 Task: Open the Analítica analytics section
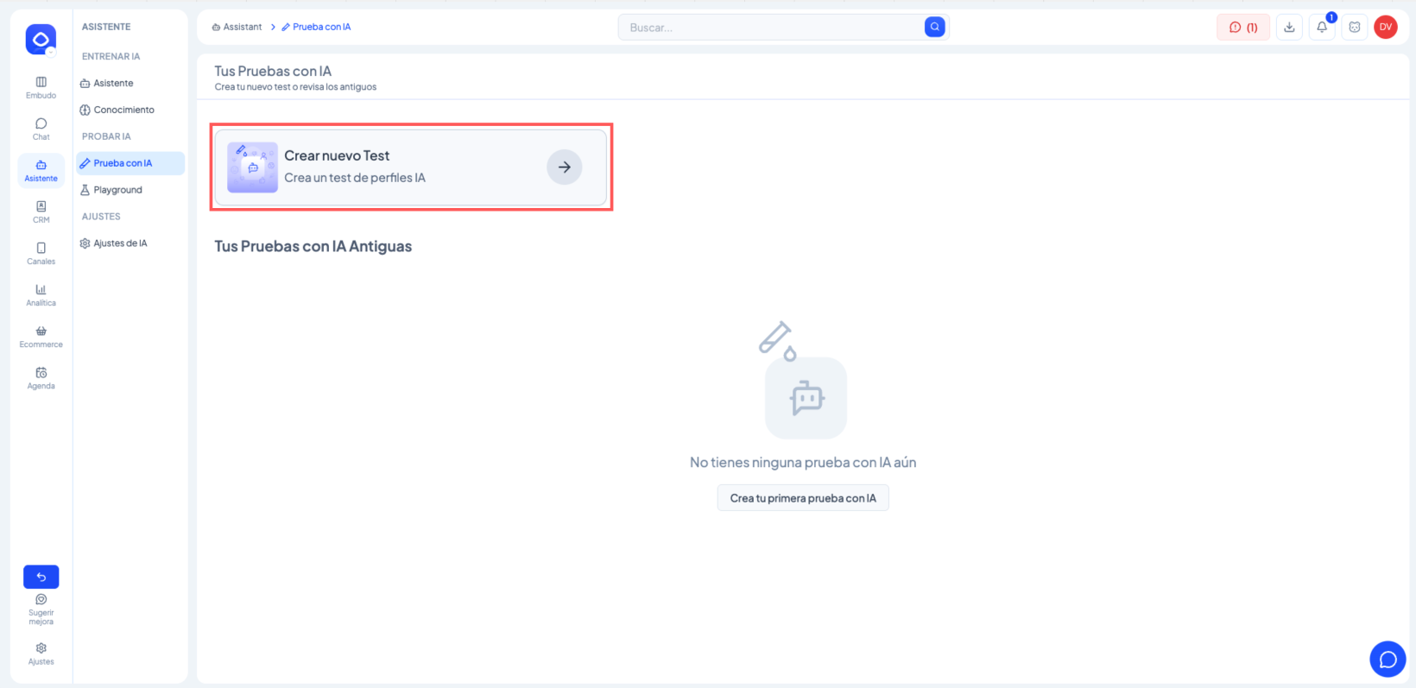click(x=41, y=294)
